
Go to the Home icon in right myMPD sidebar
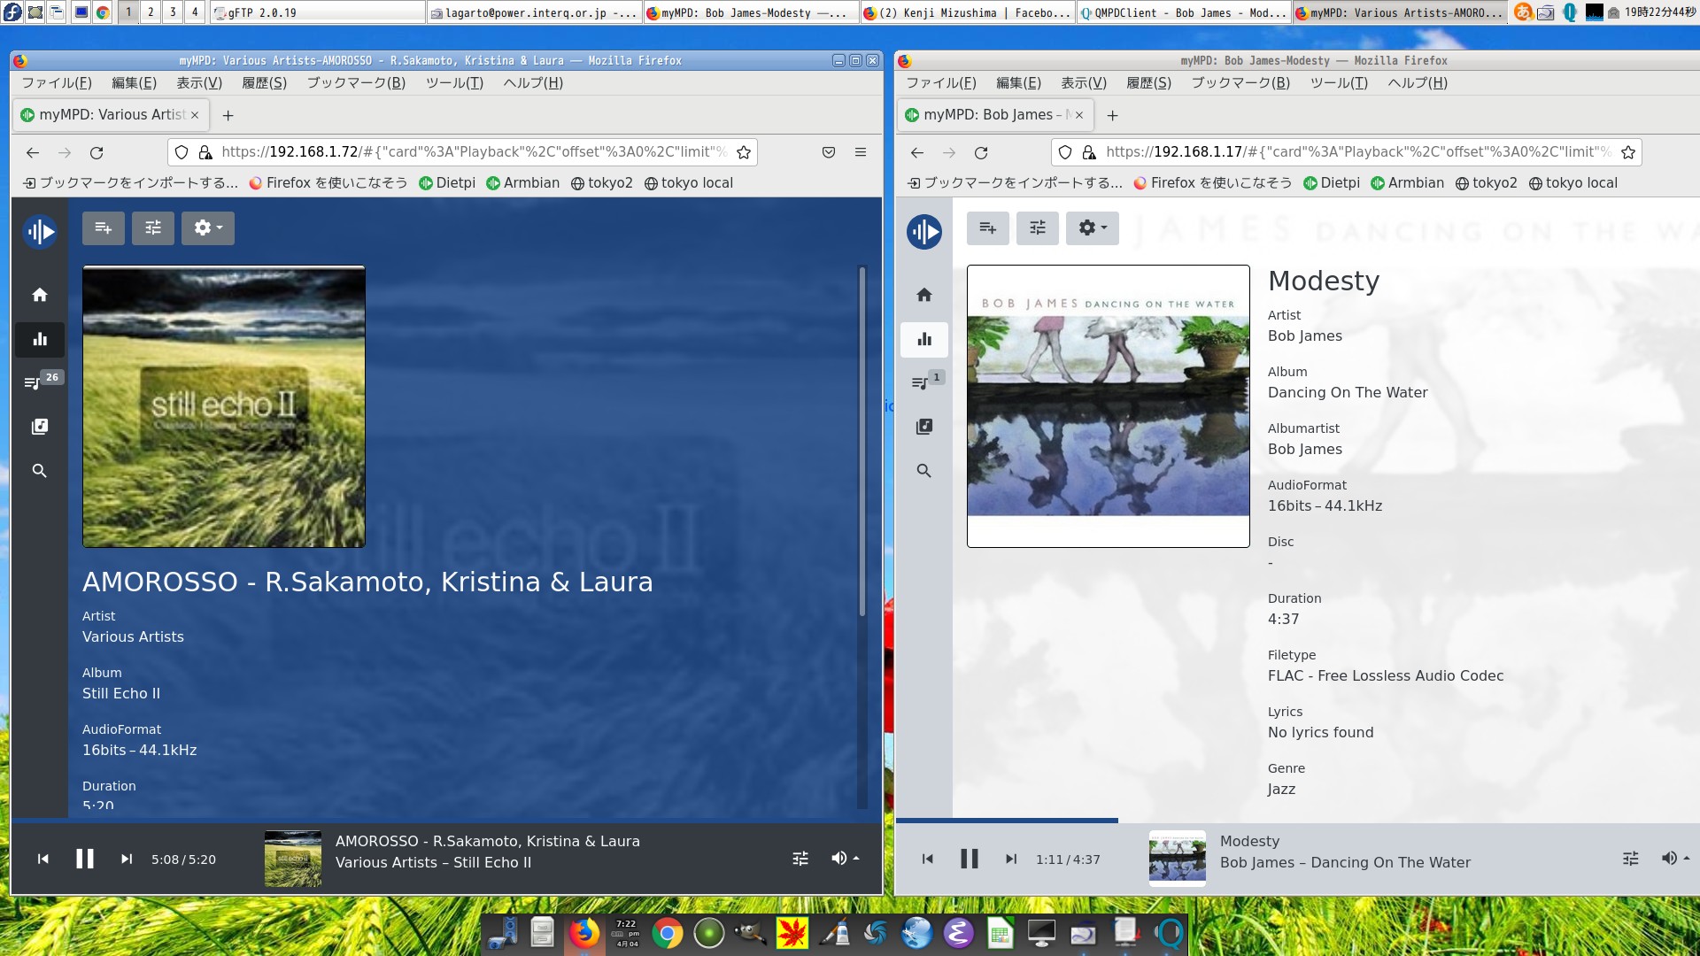pyautogui.click(x=923, y=295)
